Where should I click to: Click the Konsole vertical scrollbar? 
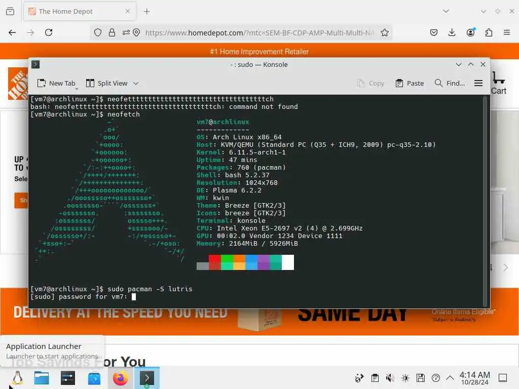coord(485,201)
